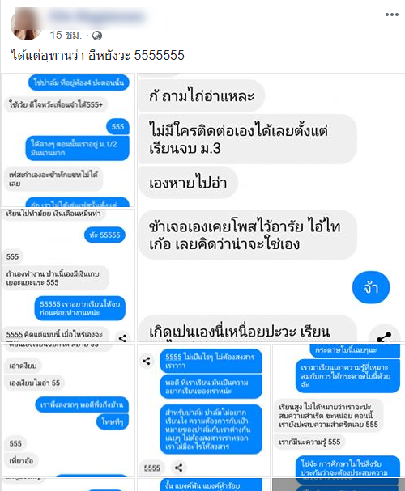405x491 pixels.
Task: Click share icon left of 5555 ไม่เป็นไรๆ bubble
Action: [147, 361]
